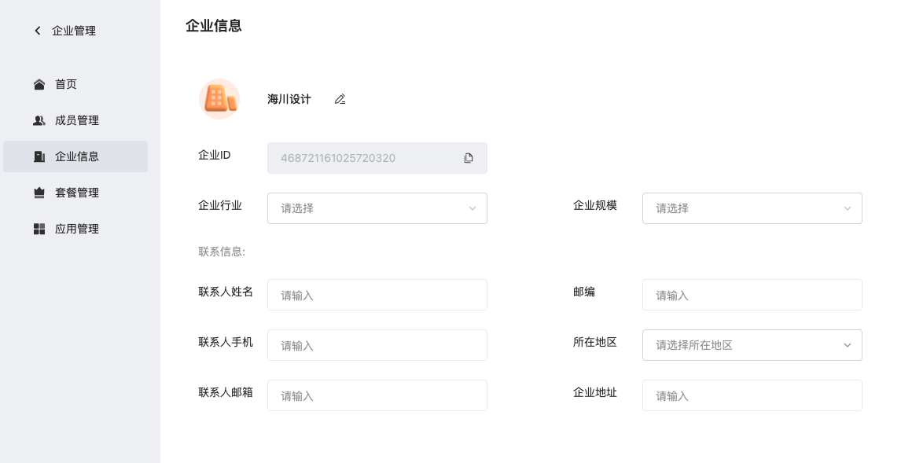
Task: Click the 首页 home icon in sidebar
Action: [39, 84]
